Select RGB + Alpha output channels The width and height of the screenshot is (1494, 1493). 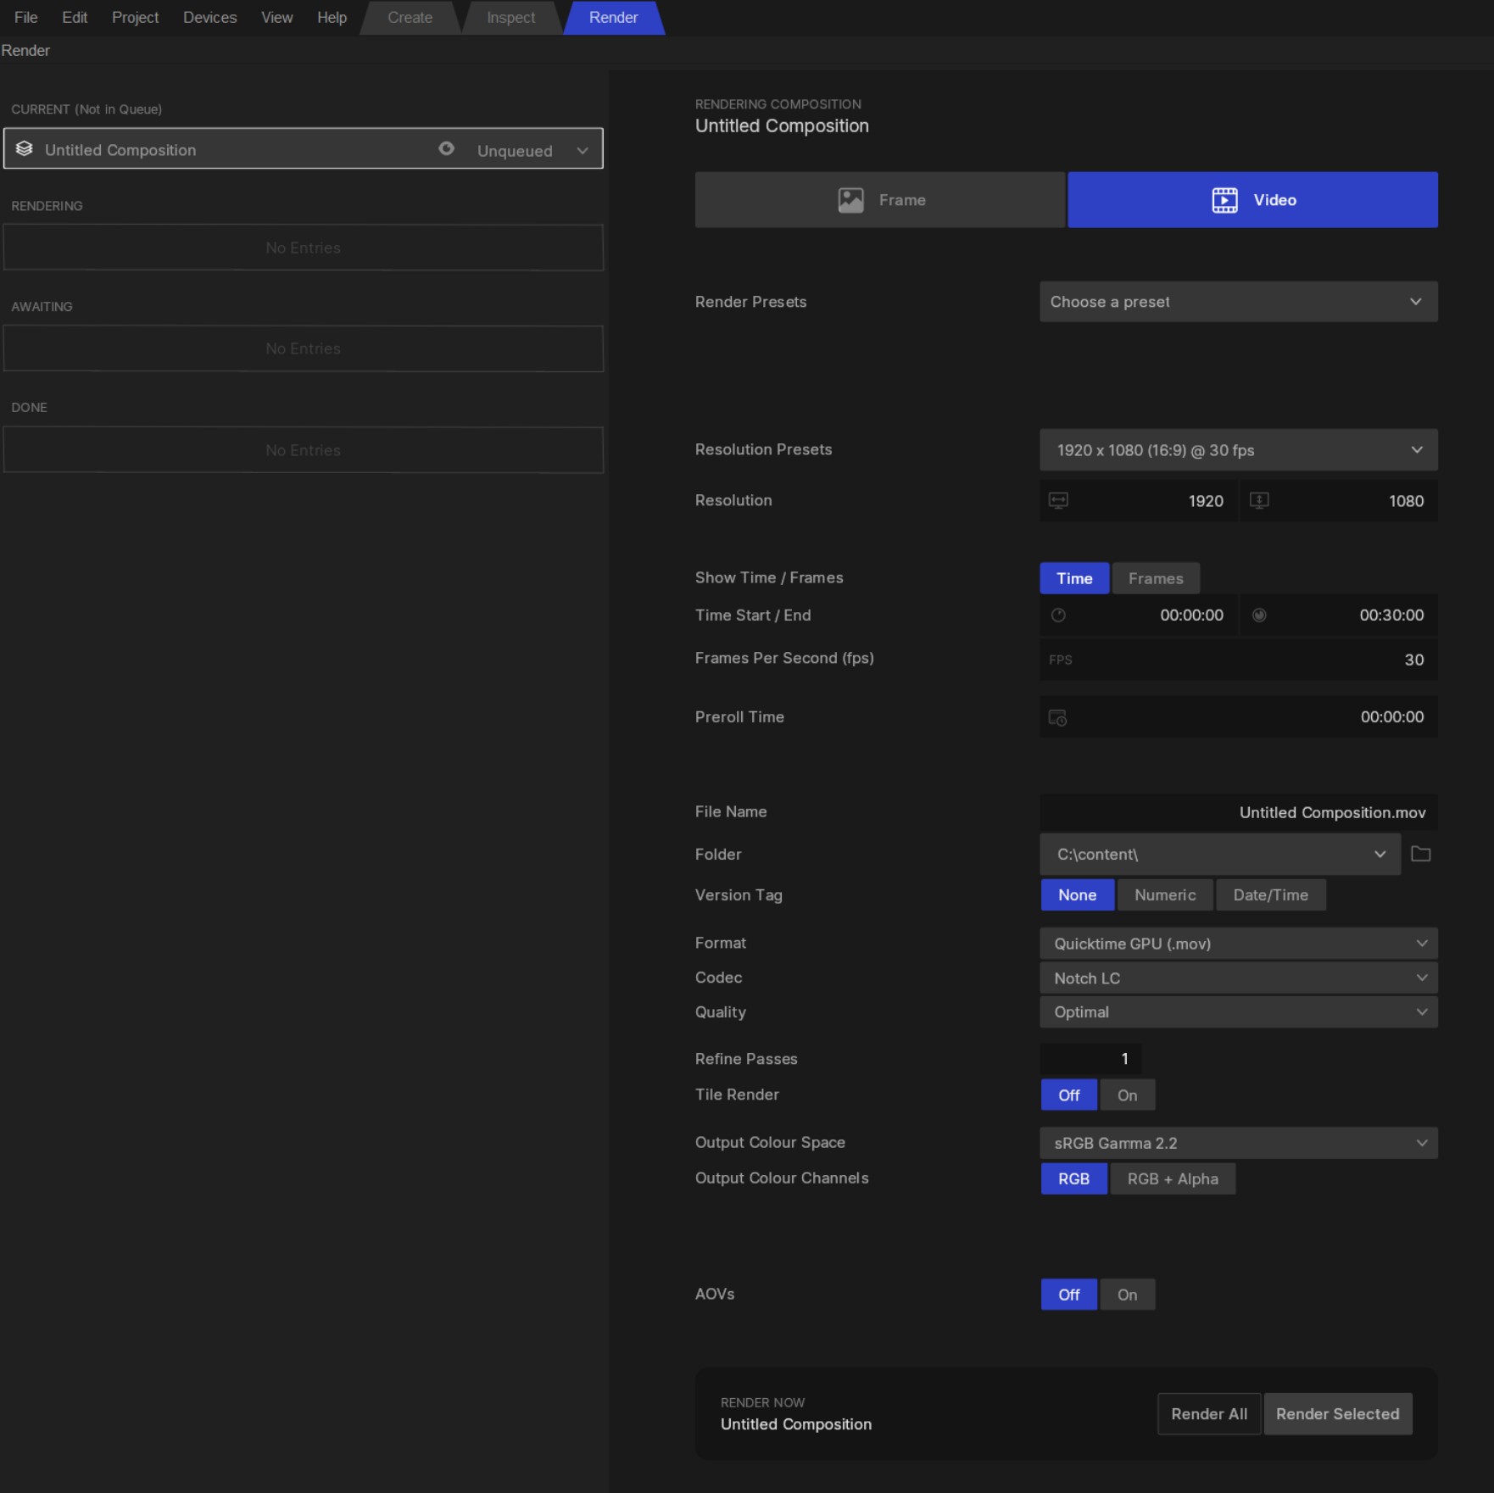(1172, 1179)
